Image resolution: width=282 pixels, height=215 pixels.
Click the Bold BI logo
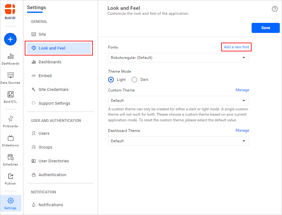10,9
